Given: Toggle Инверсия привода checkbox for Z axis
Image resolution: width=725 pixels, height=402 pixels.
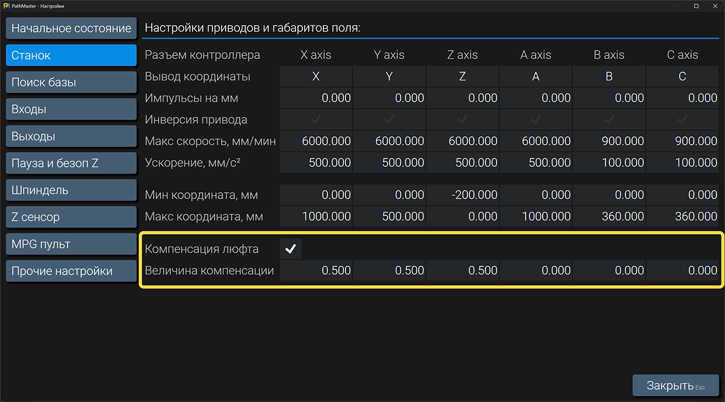Looking at the screenshot, I should pyautogui.click(x=462, y=120).
